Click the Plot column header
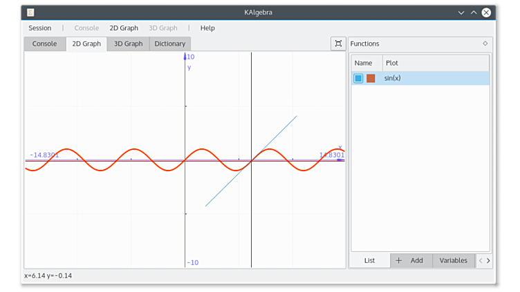Viewport: 520px width, 292px height. [392, 63]
